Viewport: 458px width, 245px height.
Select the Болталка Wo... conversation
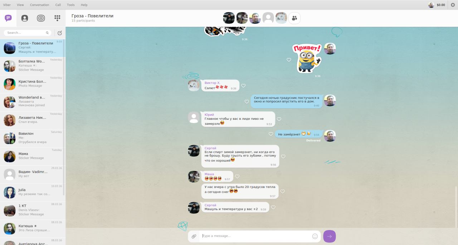31,66
